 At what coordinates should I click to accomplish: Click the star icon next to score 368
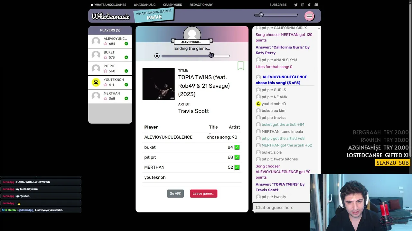point(106,98)
